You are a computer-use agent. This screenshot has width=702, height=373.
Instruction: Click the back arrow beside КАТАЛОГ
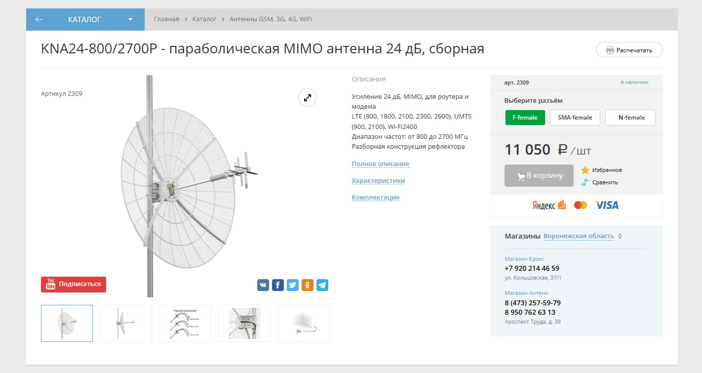tap(39, 19)
